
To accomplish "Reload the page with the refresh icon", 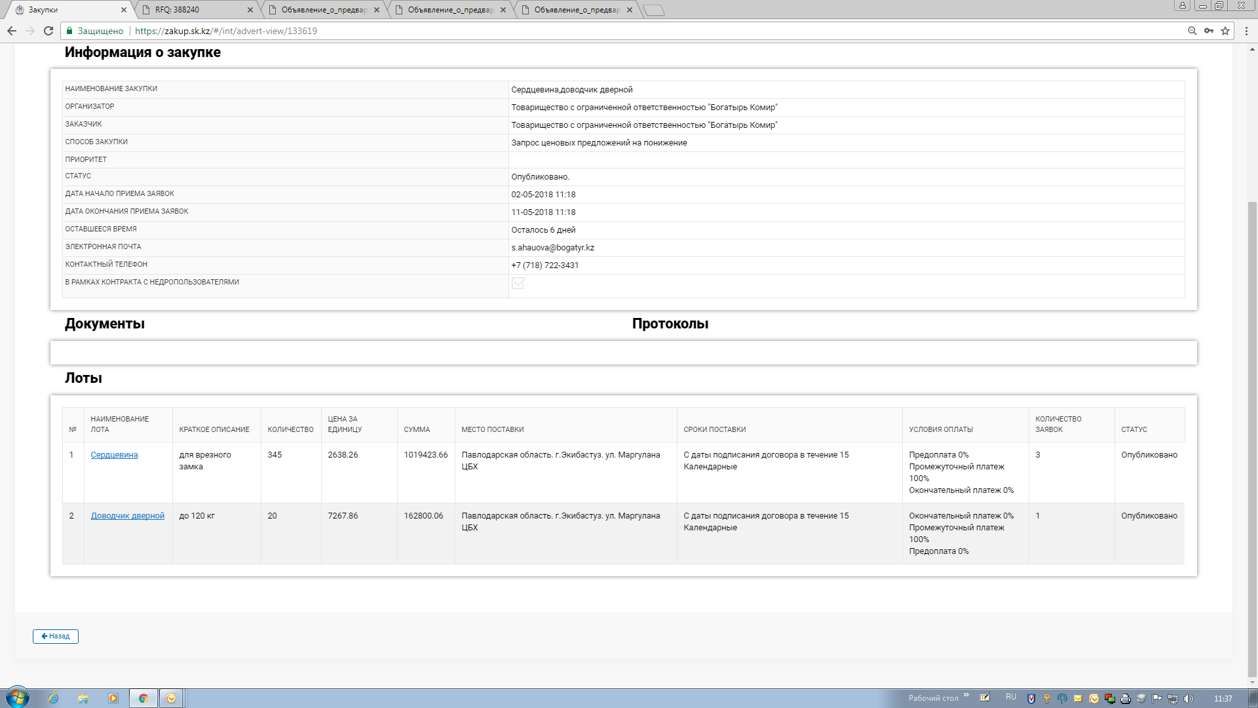I will [x=48, y=31].
